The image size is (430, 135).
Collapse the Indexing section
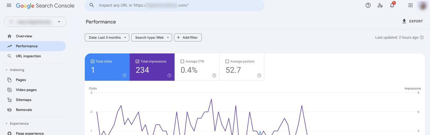(x=6, y=70)
